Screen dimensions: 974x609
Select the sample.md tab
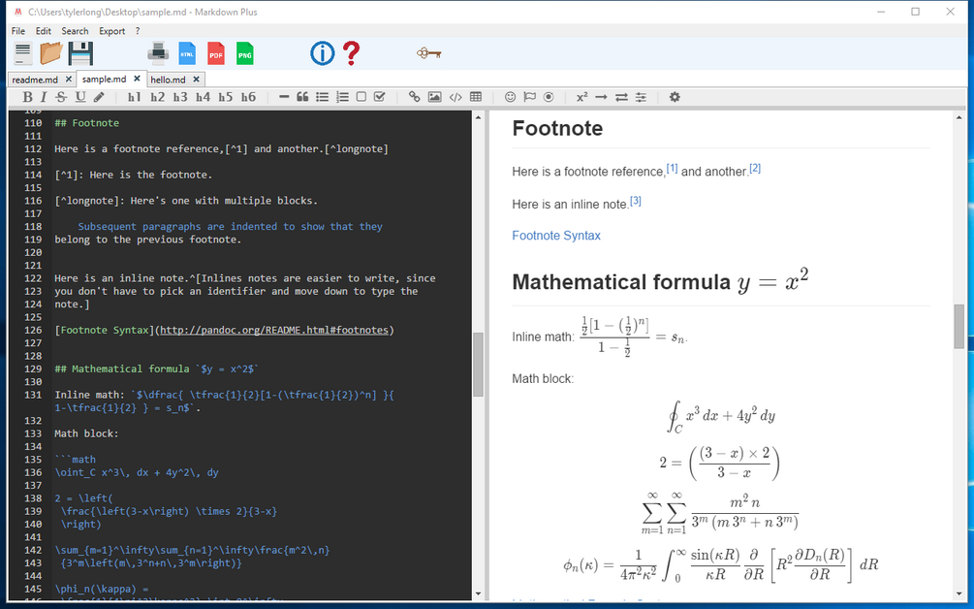[104, 79]
